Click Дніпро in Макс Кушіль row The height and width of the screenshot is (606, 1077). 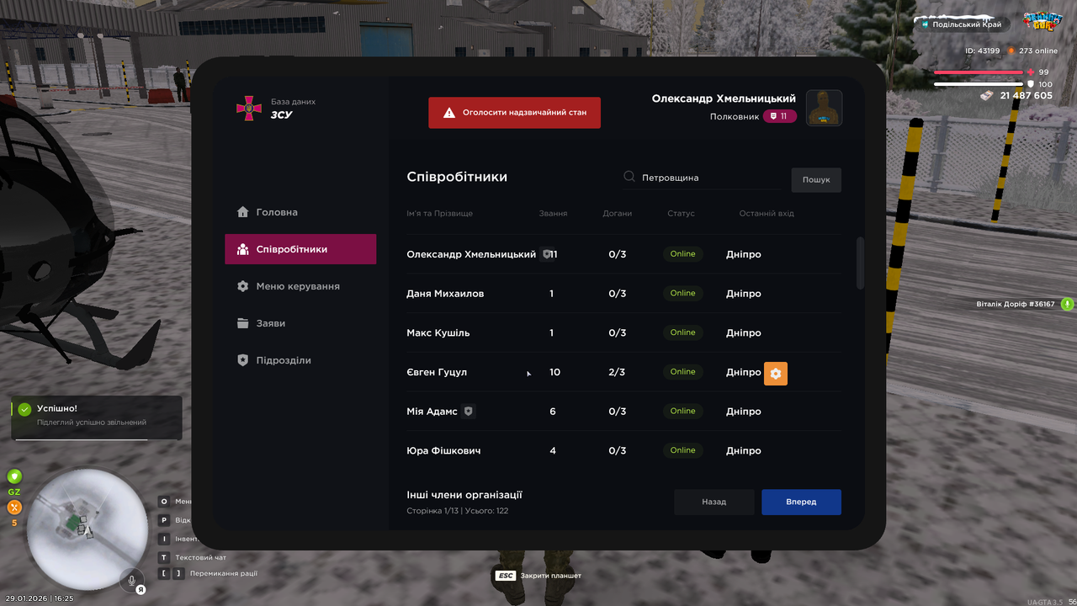coord(744,332)
